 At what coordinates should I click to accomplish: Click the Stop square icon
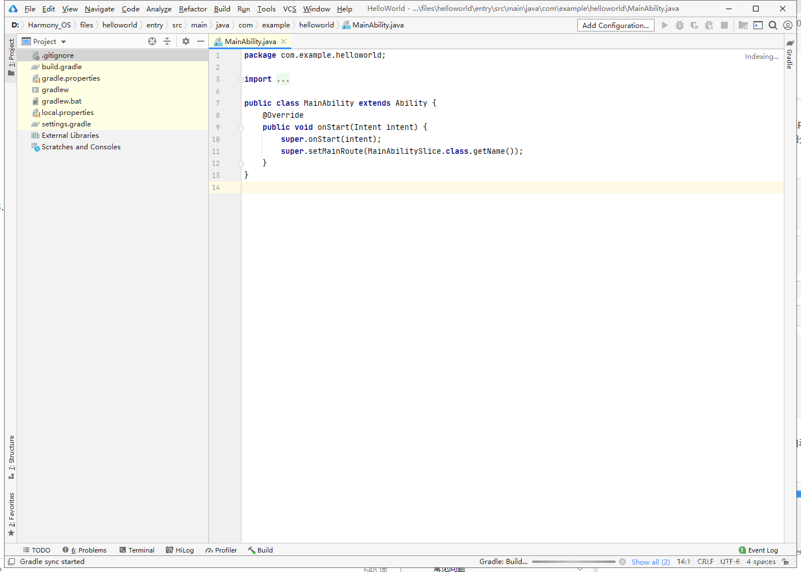click(724, 25)
